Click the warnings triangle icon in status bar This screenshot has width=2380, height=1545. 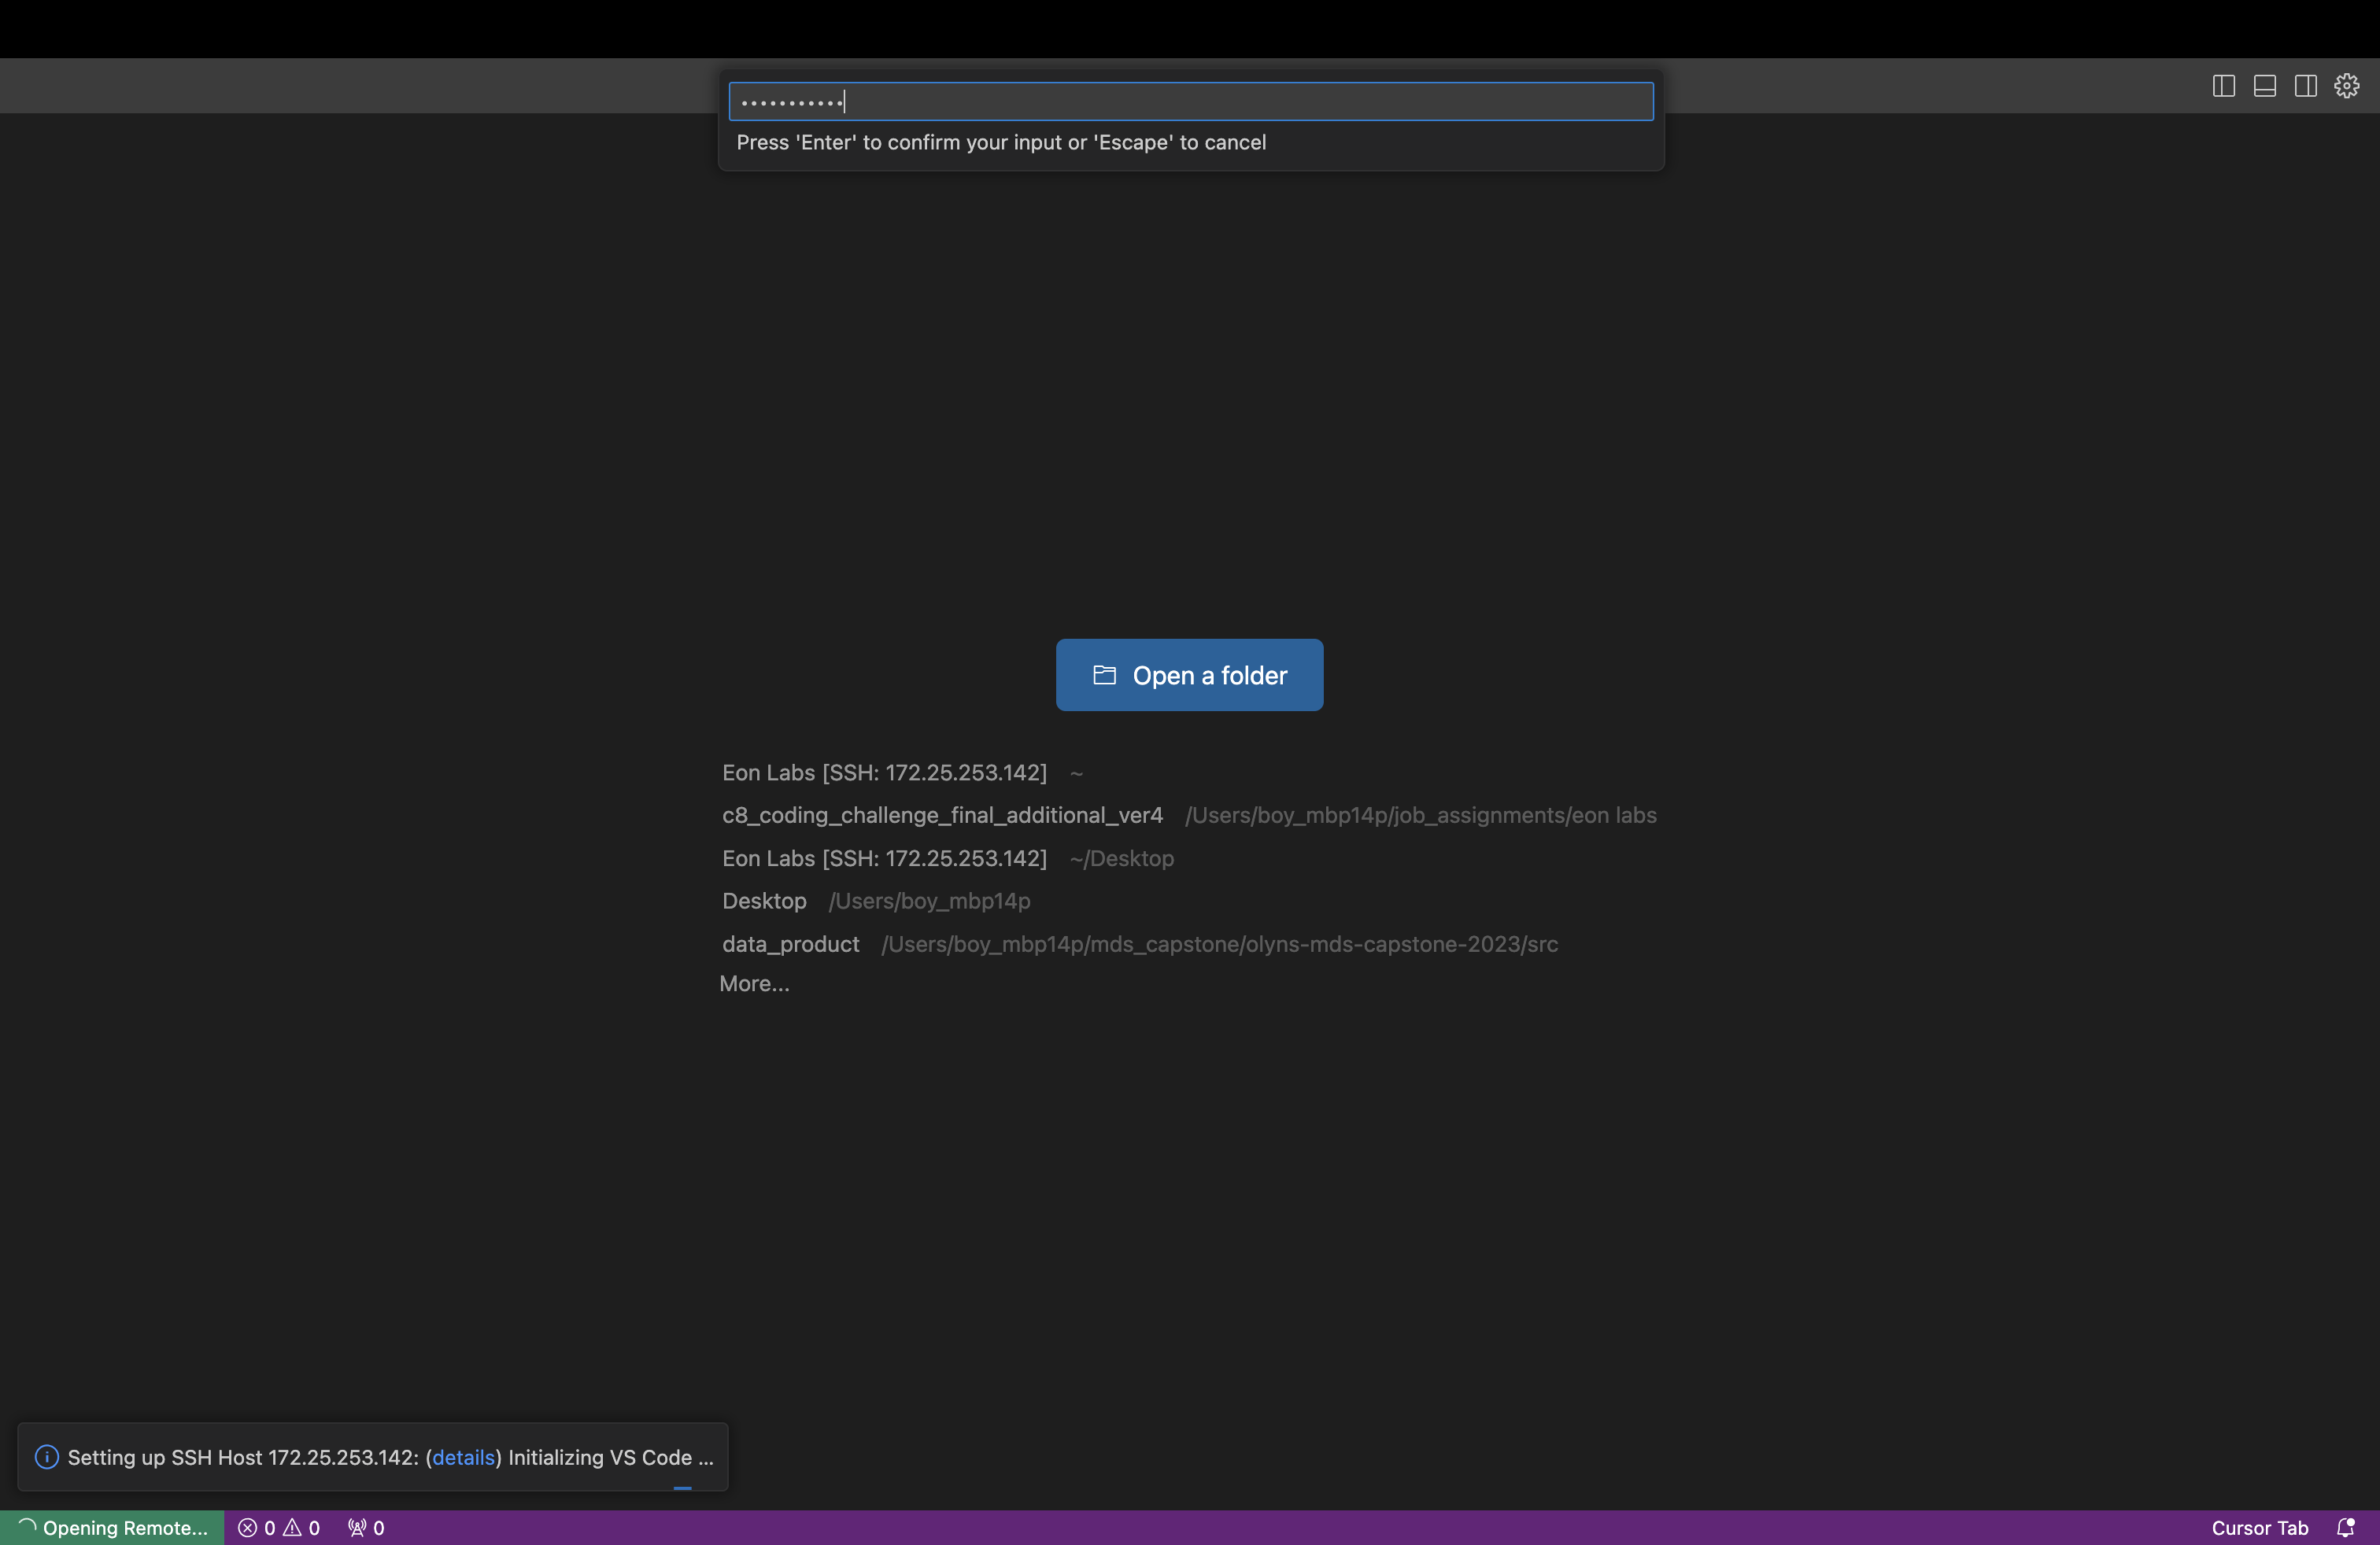pyautogui.click(x=293, y=1528)
